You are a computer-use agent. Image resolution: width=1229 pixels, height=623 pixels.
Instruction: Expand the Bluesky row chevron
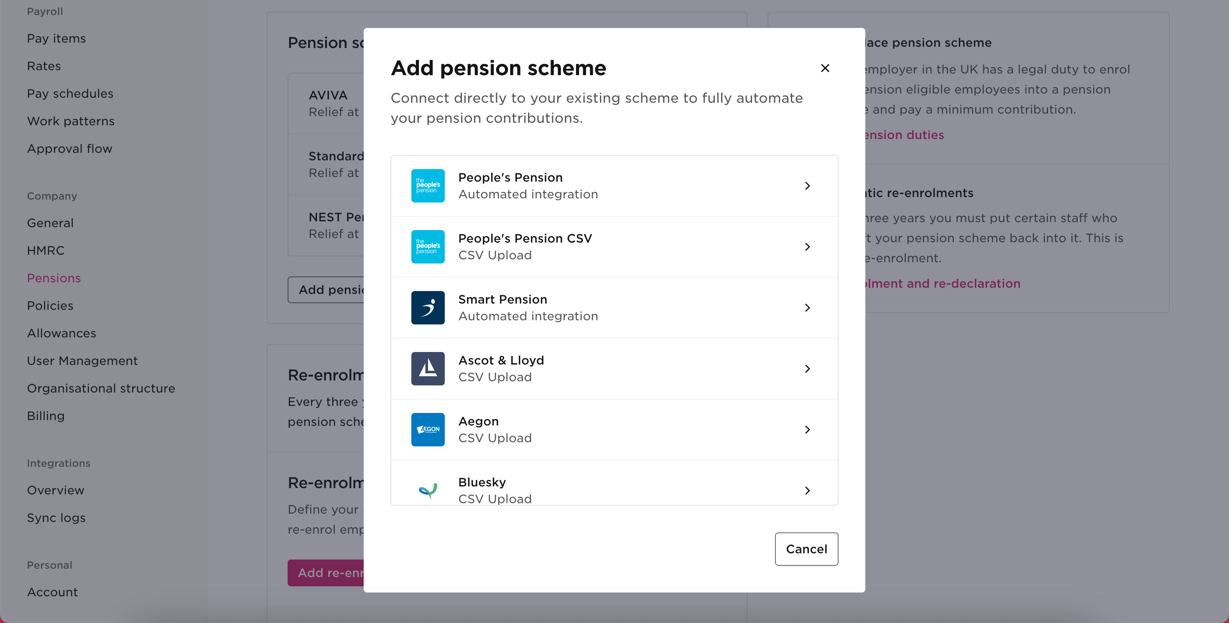click(x=807, y=490)
